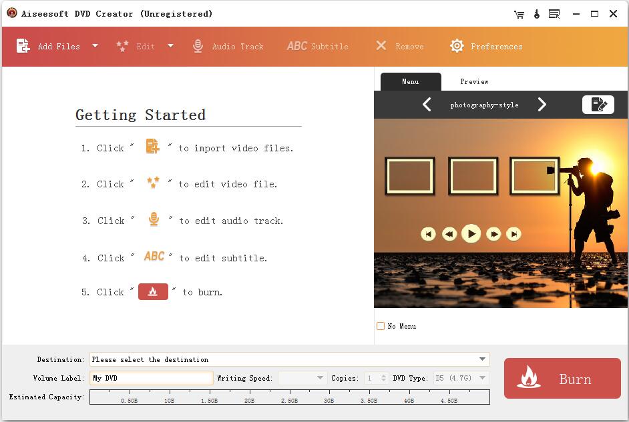Select the first photo frame thumbnail
Viewport: 629px width, 422px height.
409,176
